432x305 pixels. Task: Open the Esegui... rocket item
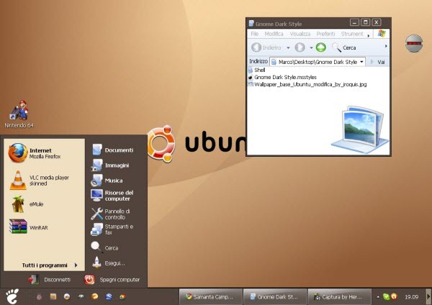pos(108,263)
